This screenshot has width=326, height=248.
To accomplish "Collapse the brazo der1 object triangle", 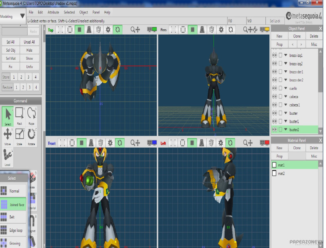I will coord(286,72).
